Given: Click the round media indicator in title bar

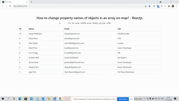Looking at the screenshot, I should [161, 2].
